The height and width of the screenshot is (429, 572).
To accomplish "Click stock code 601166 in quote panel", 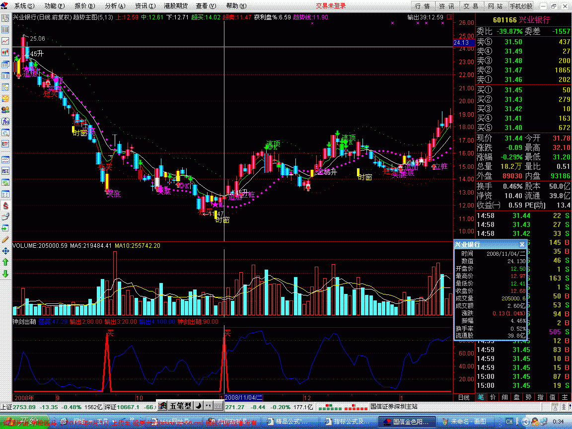I will click(505, 20).
